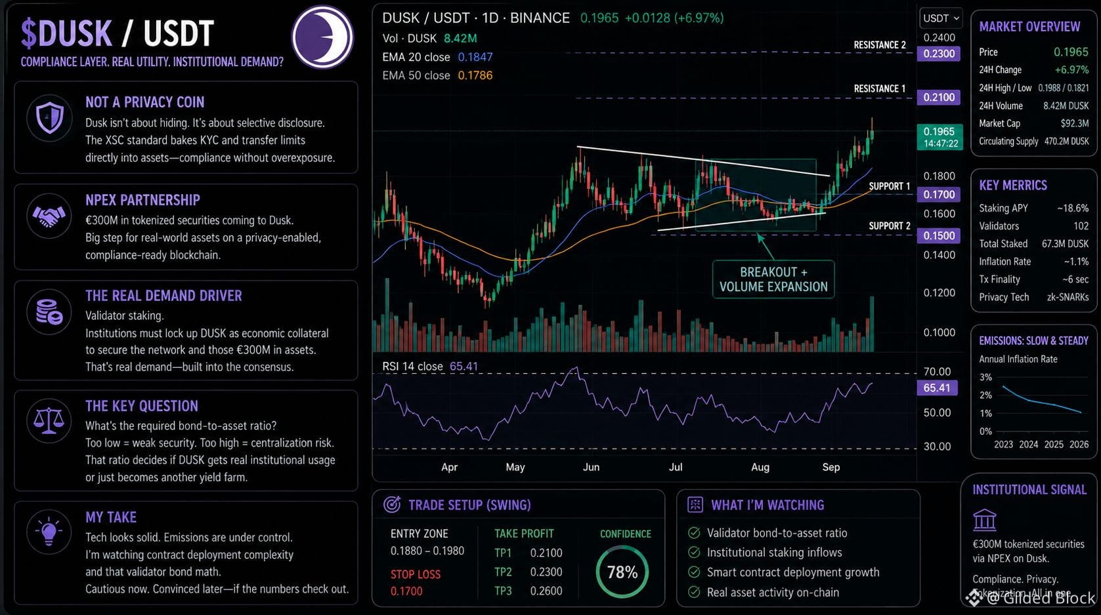1101x615 pixels.
Task: Click the purple 0.2100 Resistance 1 price tag
Action: (939, 98)
